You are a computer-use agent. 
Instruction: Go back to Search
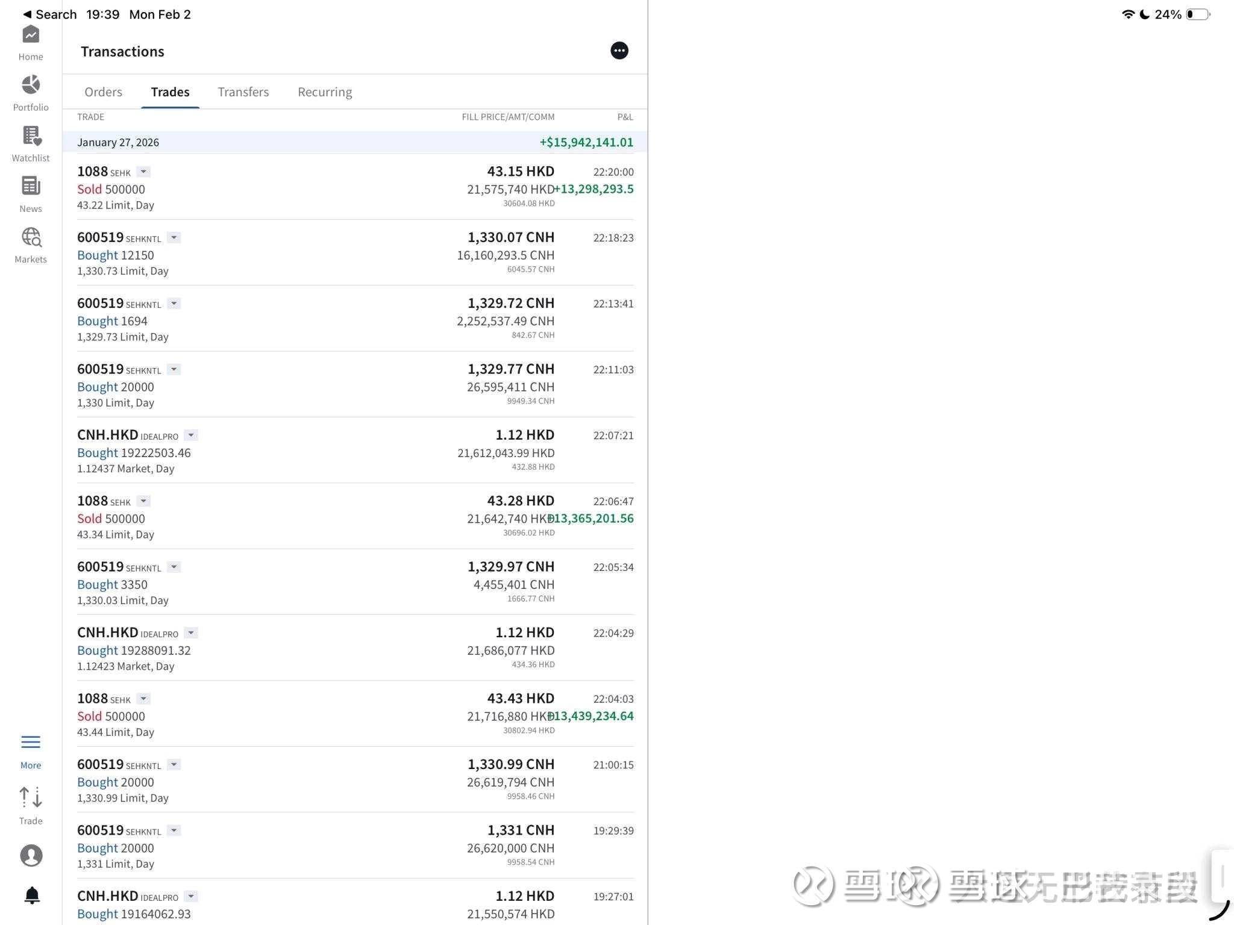49,14
